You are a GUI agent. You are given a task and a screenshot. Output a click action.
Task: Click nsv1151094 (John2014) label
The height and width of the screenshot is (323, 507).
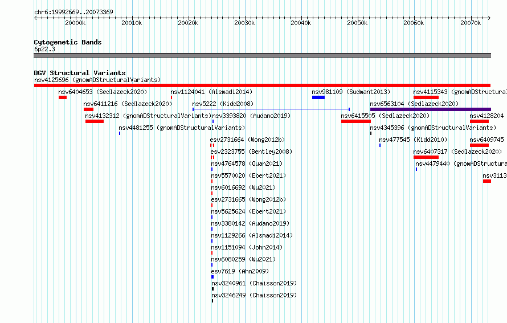click(247, 247)
